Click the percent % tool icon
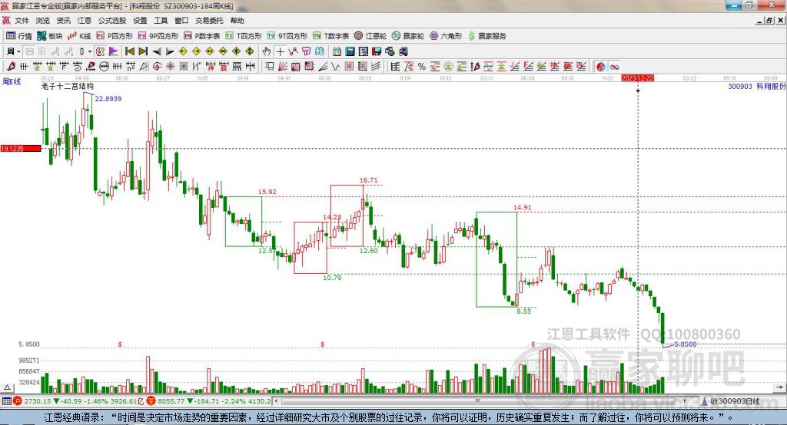The width and height of the screenshot is (787, 425). [422, 66]
